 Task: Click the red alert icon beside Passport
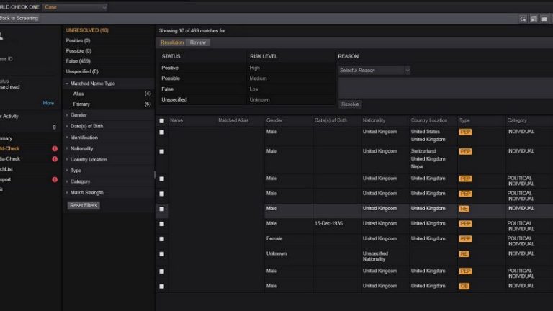pos(55,179)
